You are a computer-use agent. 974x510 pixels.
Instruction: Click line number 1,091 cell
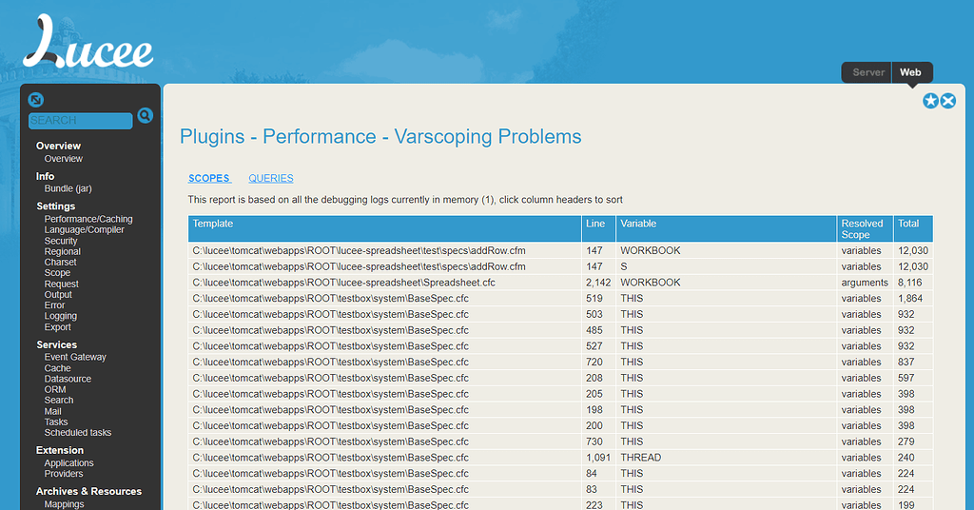(598, 458)
